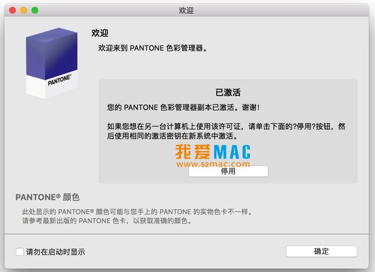This screenshot has width=375, height=272.
Task: Click the line starting 后使用相同的激活密钥
Action: (x=173, y=136)
